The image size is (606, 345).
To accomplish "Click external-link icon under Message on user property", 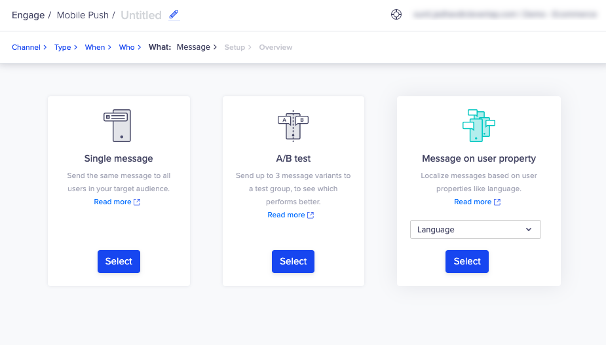I will click(x=497, y=202).
